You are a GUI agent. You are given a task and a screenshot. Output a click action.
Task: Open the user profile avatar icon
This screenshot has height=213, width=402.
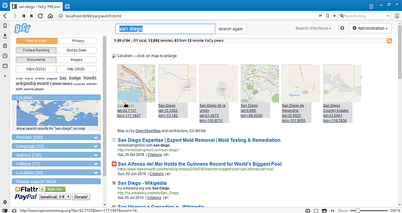[x=396, y=16]
